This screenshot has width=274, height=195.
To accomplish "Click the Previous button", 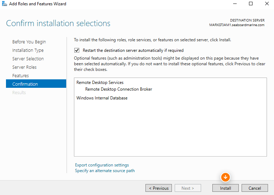I will click(159, 188).
